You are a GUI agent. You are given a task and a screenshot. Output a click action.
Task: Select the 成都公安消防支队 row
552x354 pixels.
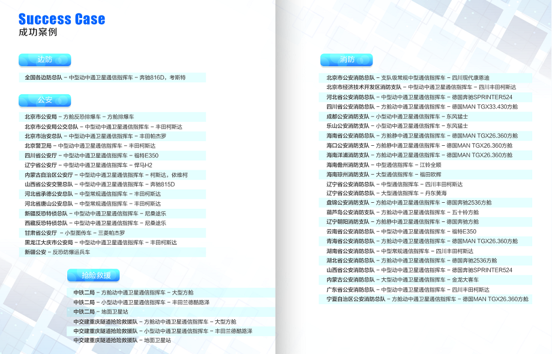click(425, 116)
